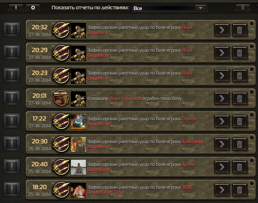Click the missile icon on the 20:29 report
The image size is (258, 203).
(61, 53)
